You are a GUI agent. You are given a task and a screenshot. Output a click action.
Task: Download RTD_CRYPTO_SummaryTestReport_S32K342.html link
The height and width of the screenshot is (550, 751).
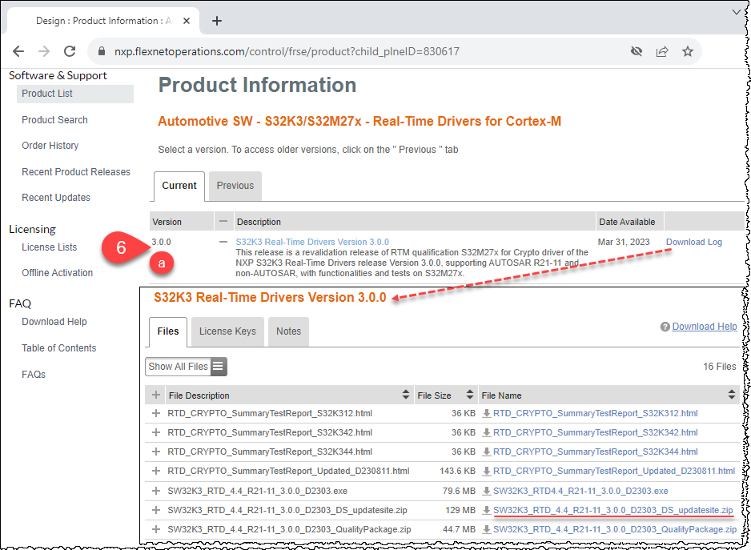click(596, 432)
